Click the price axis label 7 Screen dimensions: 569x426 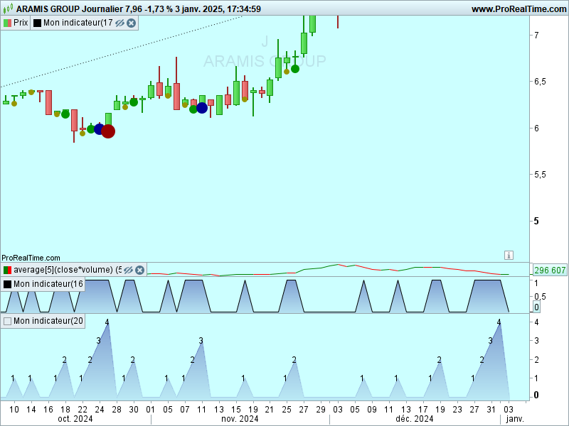point(536,35)
